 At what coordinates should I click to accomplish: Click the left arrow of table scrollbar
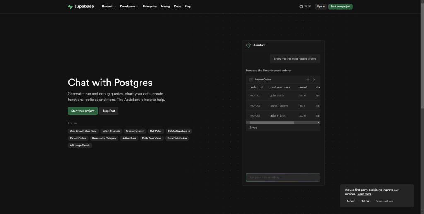click(x=248, y=123)
